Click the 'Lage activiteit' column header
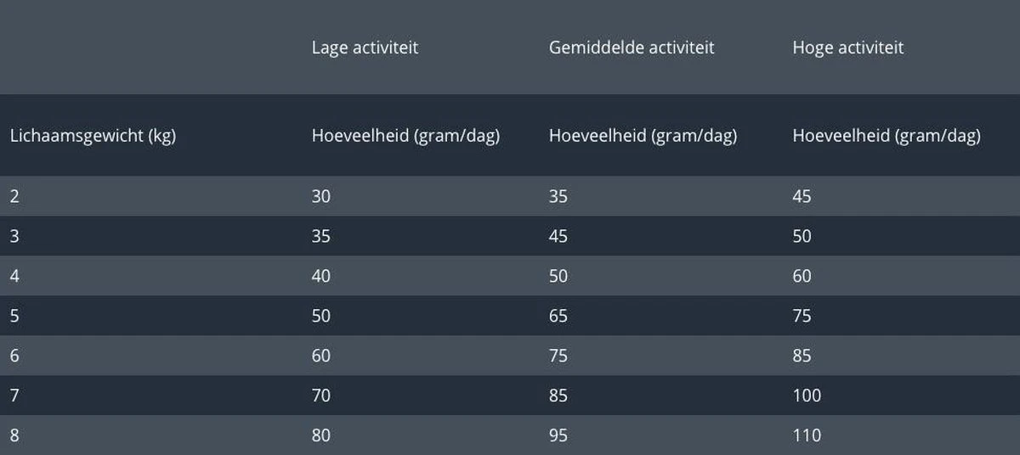The width and height of the screenshot is (1020, 455). [x=365, y=48]
